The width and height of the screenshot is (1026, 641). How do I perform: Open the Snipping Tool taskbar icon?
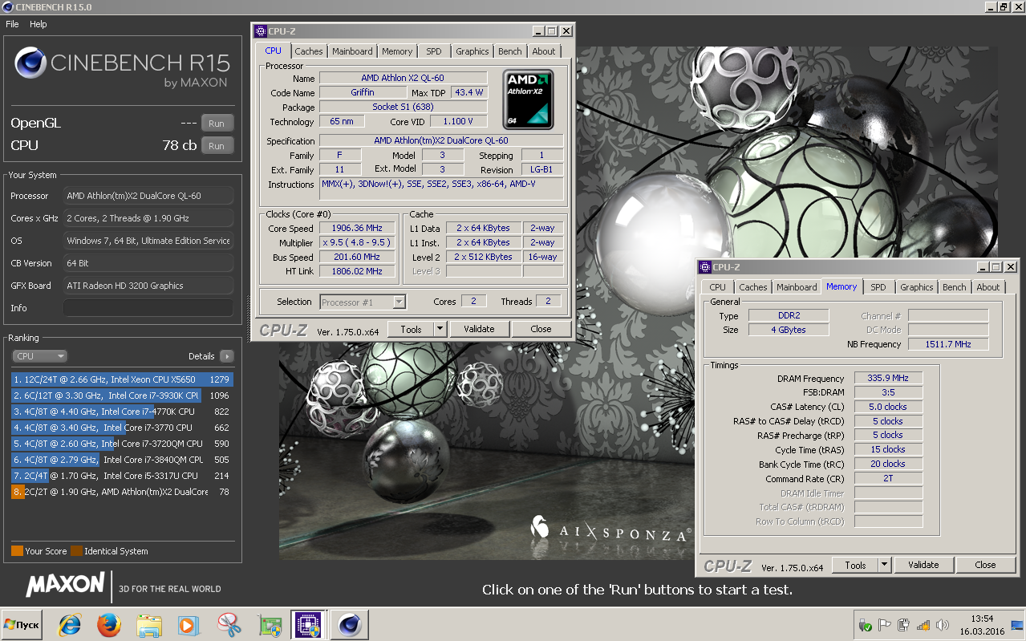tap(229, 624)
